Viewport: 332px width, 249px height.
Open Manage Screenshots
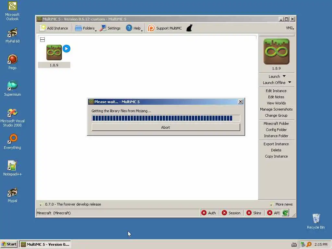(x=276, y=109)
